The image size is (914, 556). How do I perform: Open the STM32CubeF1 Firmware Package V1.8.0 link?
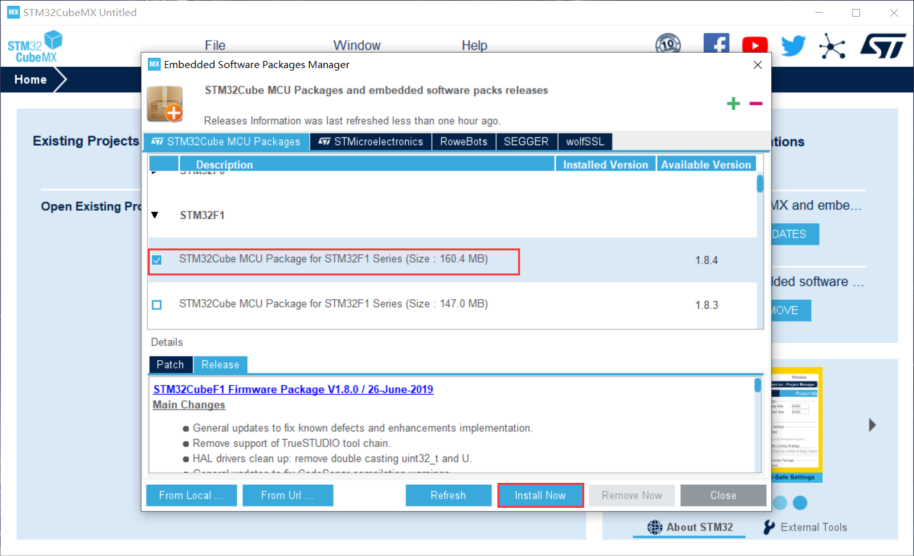[293, 389]
